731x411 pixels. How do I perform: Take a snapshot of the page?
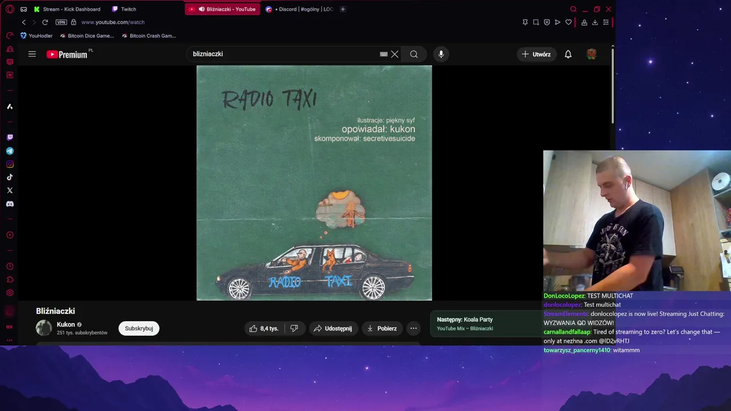[536, 22]
